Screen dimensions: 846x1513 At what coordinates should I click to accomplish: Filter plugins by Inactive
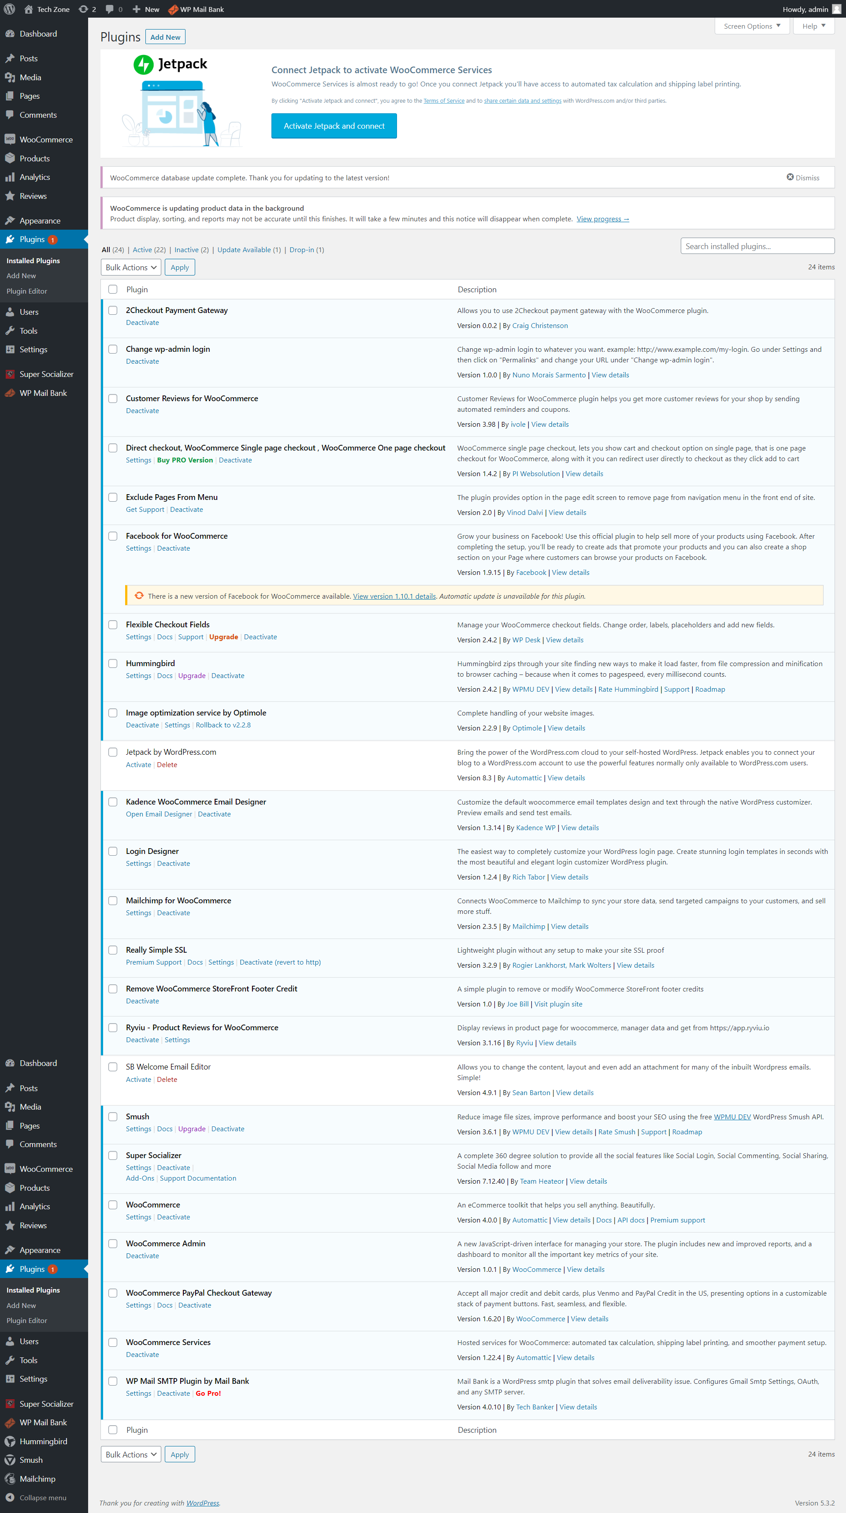[x=186, y=250]
